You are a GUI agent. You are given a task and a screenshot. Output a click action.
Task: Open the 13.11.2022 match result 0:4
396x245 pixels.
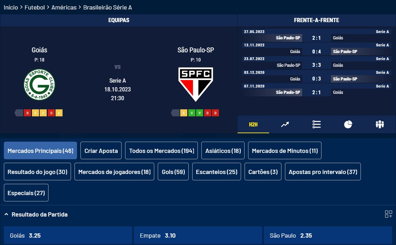point(317,52)
